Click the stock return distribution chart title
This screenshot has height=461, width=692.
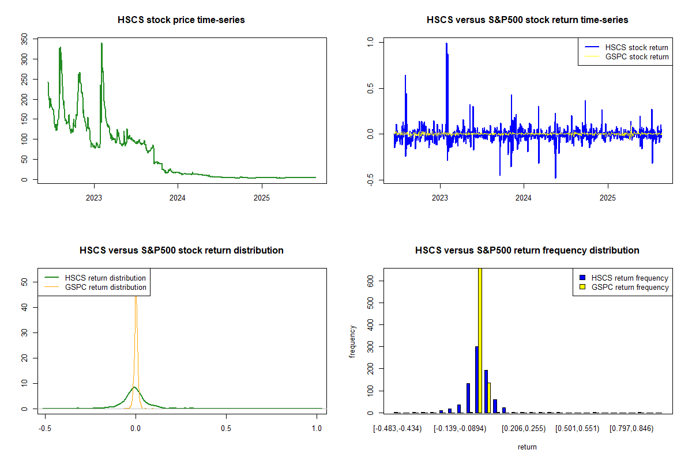tap(181, 251)
